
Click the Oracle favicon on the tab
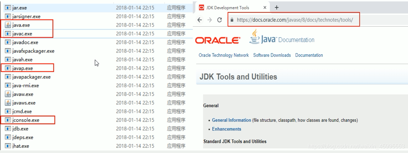[x=201, y=7]
